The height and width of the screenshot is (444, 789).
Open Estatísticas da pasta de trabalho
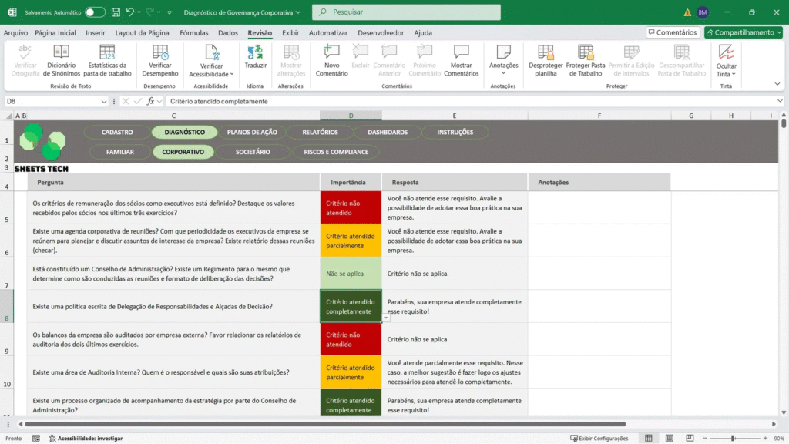pyautogui.click(x=108, y=52)
